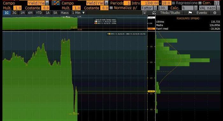Viewport: 223px width, 121px height.
Task: Click the Evento button label
Action: click(202, 13)
